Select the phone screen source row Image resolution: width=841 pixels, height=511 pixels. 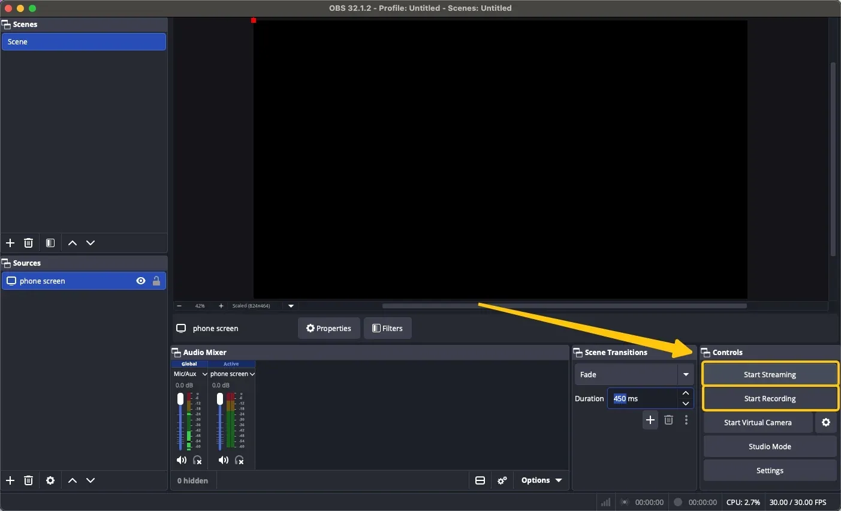(84, 281)
